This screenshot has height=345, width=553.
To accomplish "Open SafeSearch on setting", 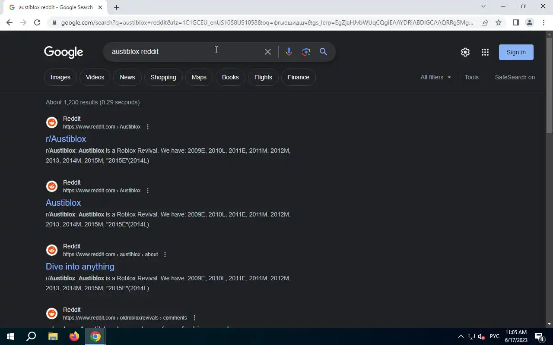I will click(515, 77).
